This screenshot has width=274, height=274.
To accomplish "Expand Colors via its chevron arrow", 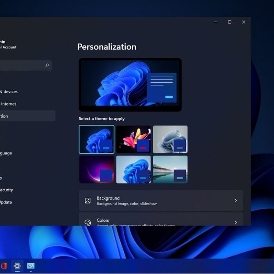I will 235,223.
